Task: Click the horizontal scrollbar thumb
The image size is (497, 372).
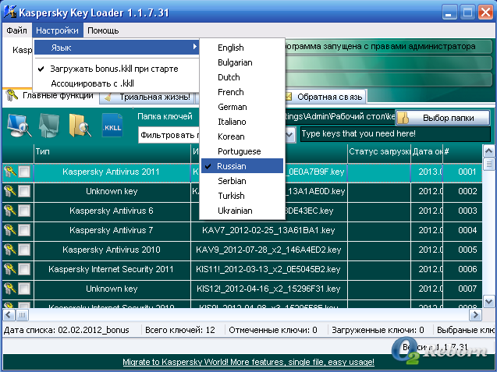Action: tap(22, 315)
